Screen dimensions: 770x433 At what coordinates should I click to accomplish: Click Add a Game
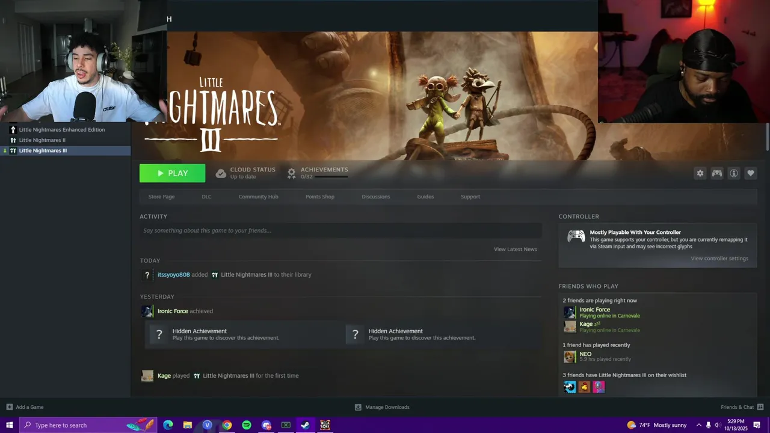point(29,407)
